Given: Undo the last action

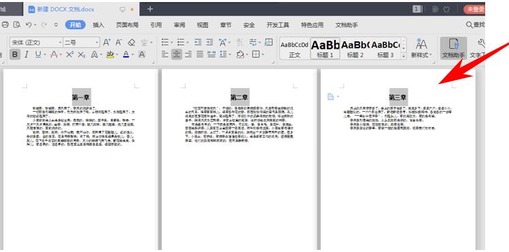Looking at the screenshot, I should click(x=29, y=24).
